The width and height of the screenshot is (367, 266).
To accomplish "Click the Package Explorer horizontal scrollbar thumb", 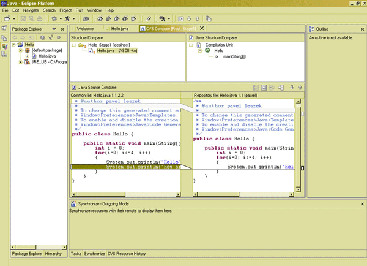I will (x=25, y=247).
